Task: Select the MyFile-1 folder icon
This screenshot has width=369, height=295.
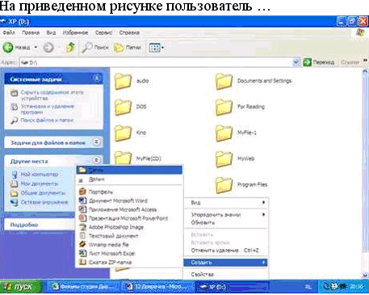Action: tap(224, 133)
